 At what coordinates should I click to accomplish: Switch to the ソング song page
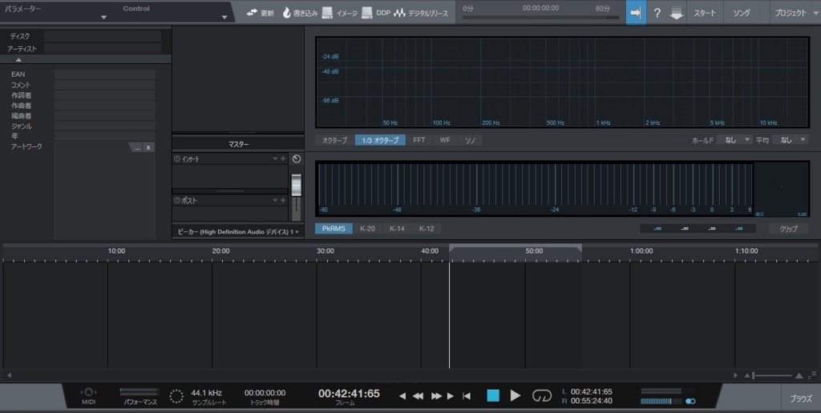742,13
